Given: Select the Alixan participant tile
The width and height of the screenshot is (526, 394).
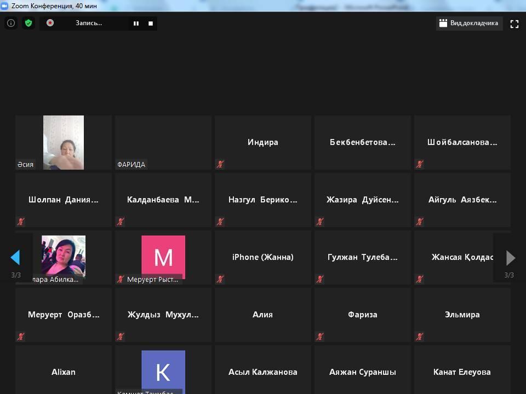Looking at the screenshot, I should [64, 372].
